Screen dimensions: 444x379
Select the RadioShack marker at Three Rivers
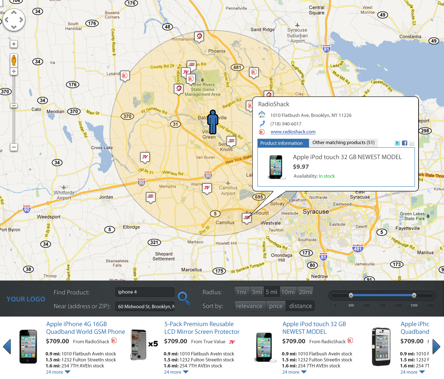[x=190, y=79]
